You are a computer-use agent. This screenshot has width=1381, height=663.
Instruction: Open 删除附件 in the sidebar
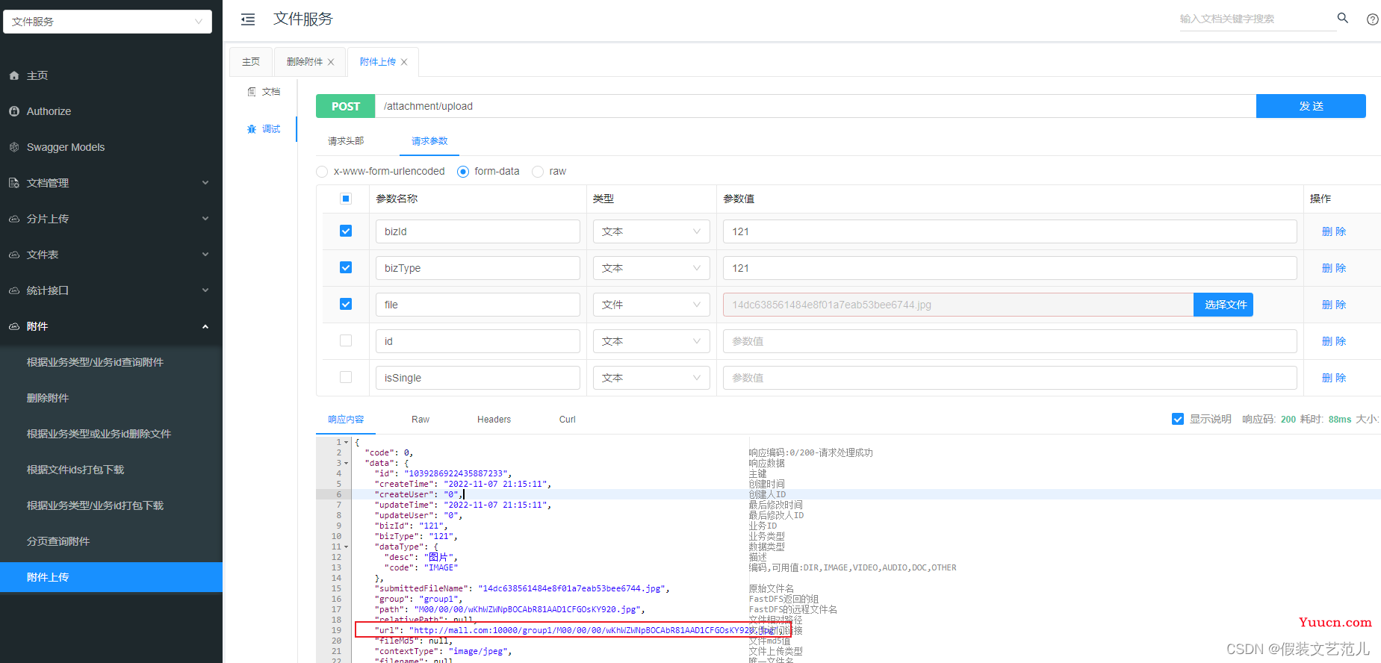[x=111, y=398]
